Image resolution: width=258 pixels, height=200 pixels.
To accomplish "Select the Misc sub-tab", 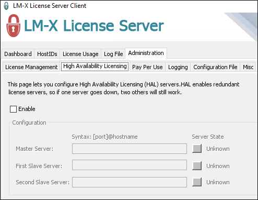I will click(x=248, y=67).
